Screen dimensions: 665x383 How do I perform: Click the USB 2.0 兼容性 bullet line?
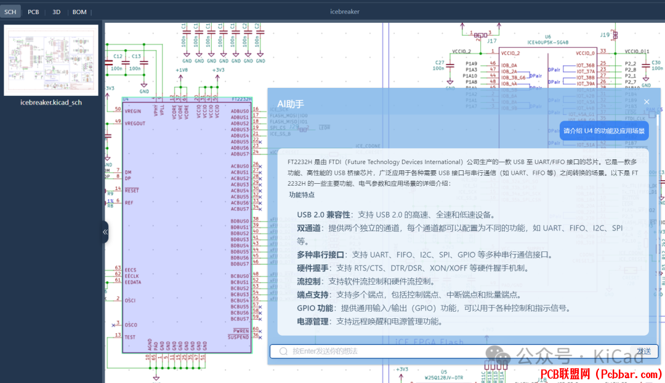pyautogui.click(x=396, y=215)
